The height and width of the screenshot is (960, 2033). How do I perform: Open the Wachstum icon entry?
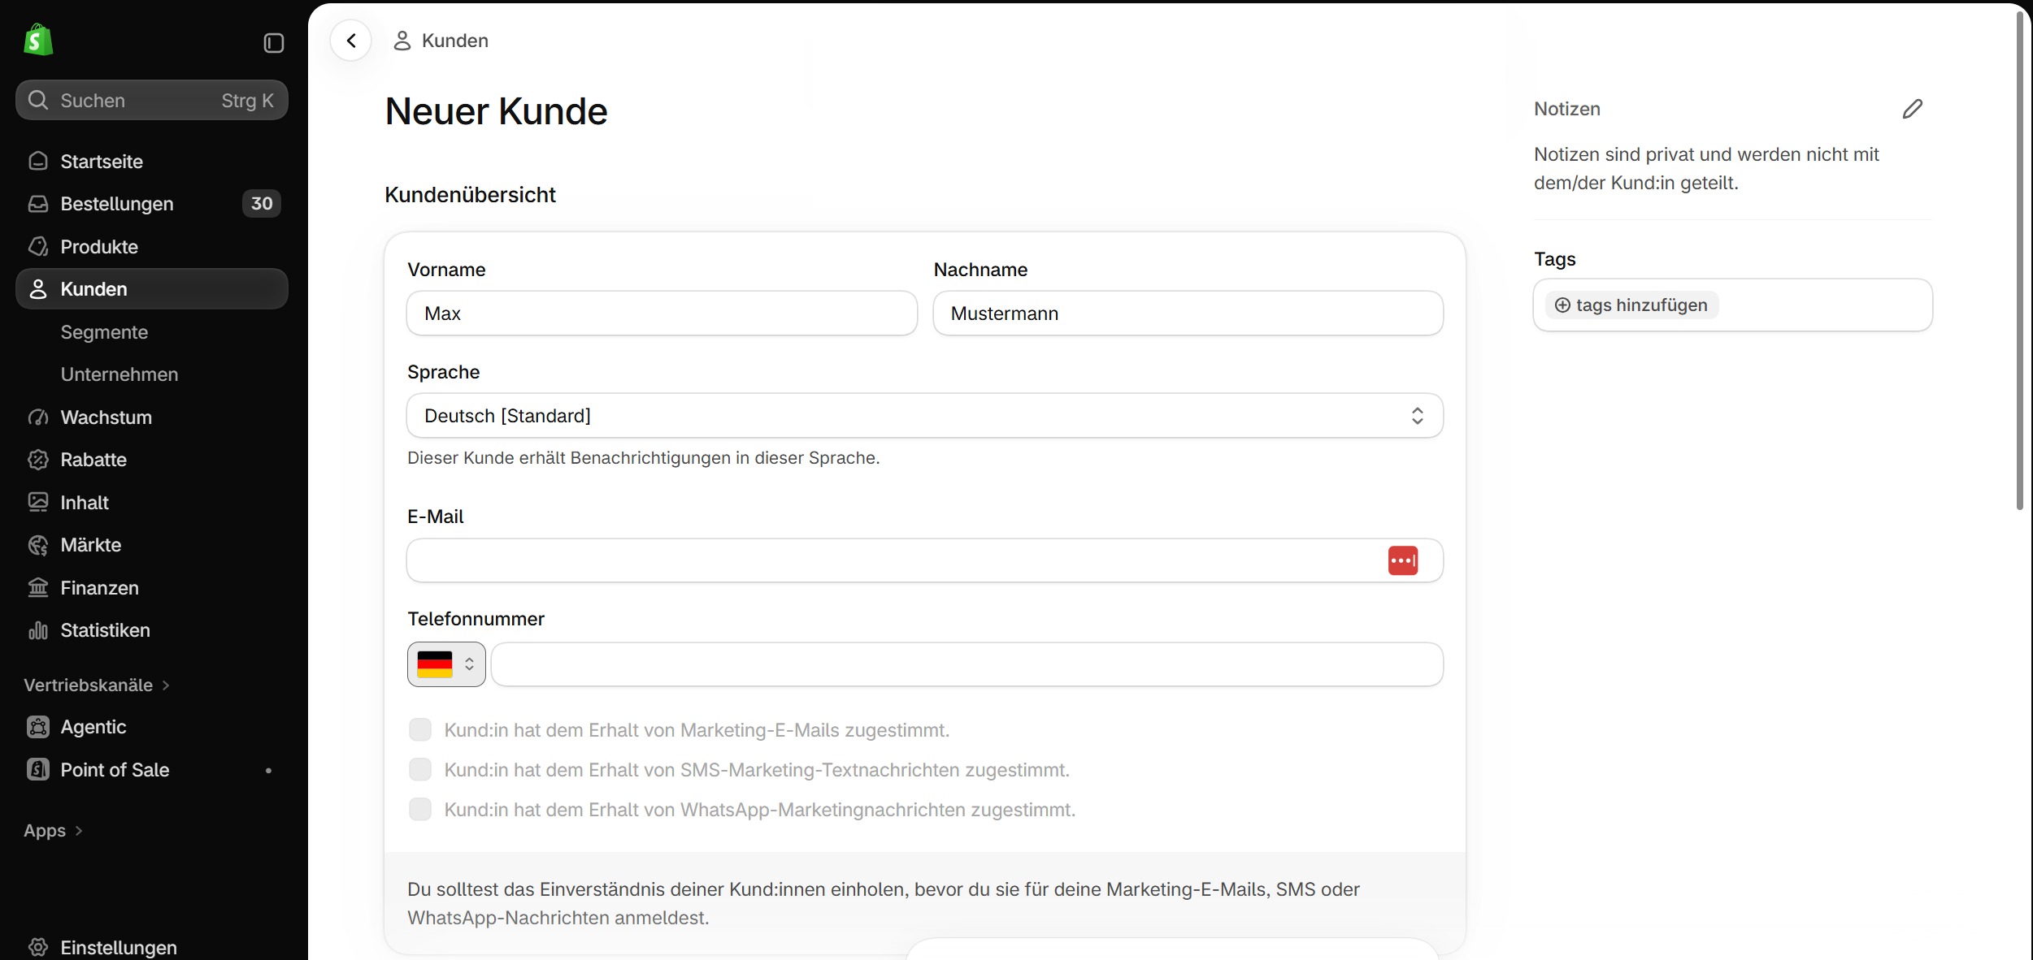38,417
